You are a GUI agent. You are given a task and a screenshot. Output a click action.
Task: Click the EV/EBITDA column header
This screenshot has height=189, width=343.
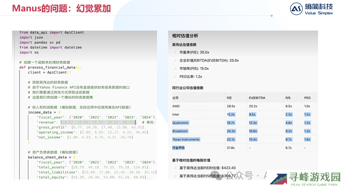257,98
